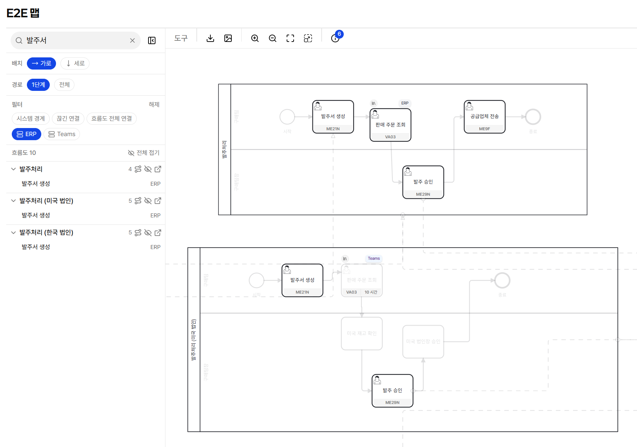
Task: Click end event circle in top diagram
Action: click(x=533, y=117)
